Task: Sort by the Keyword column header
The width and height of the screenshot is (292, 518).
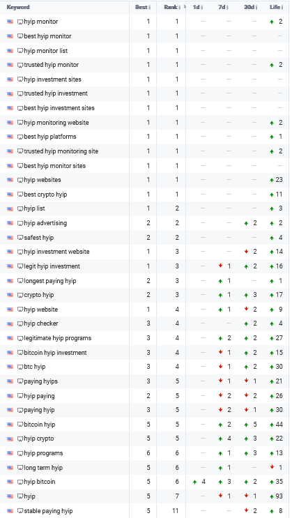Action: coord(18,7)
